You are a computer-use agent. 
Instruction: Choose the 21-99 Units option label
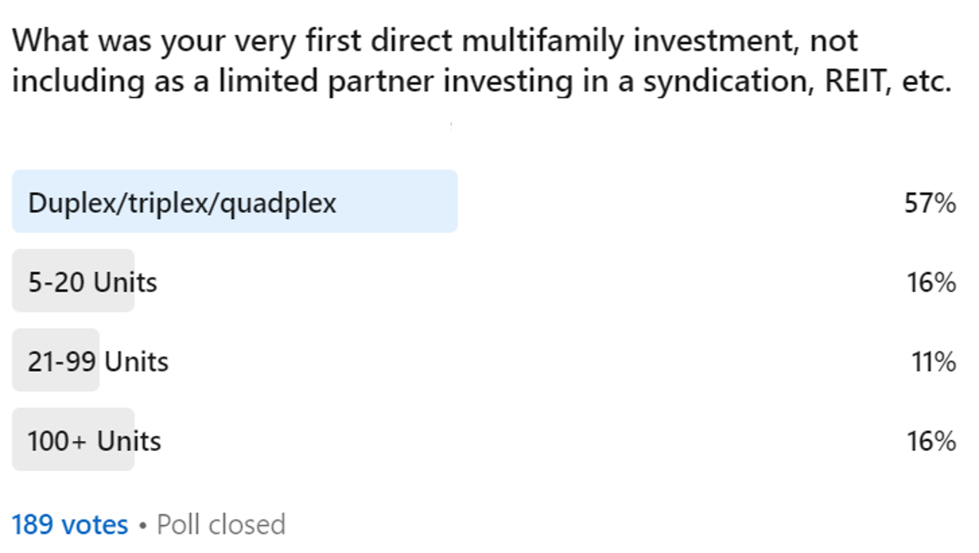pyautogui.click(x=98, y=361)
